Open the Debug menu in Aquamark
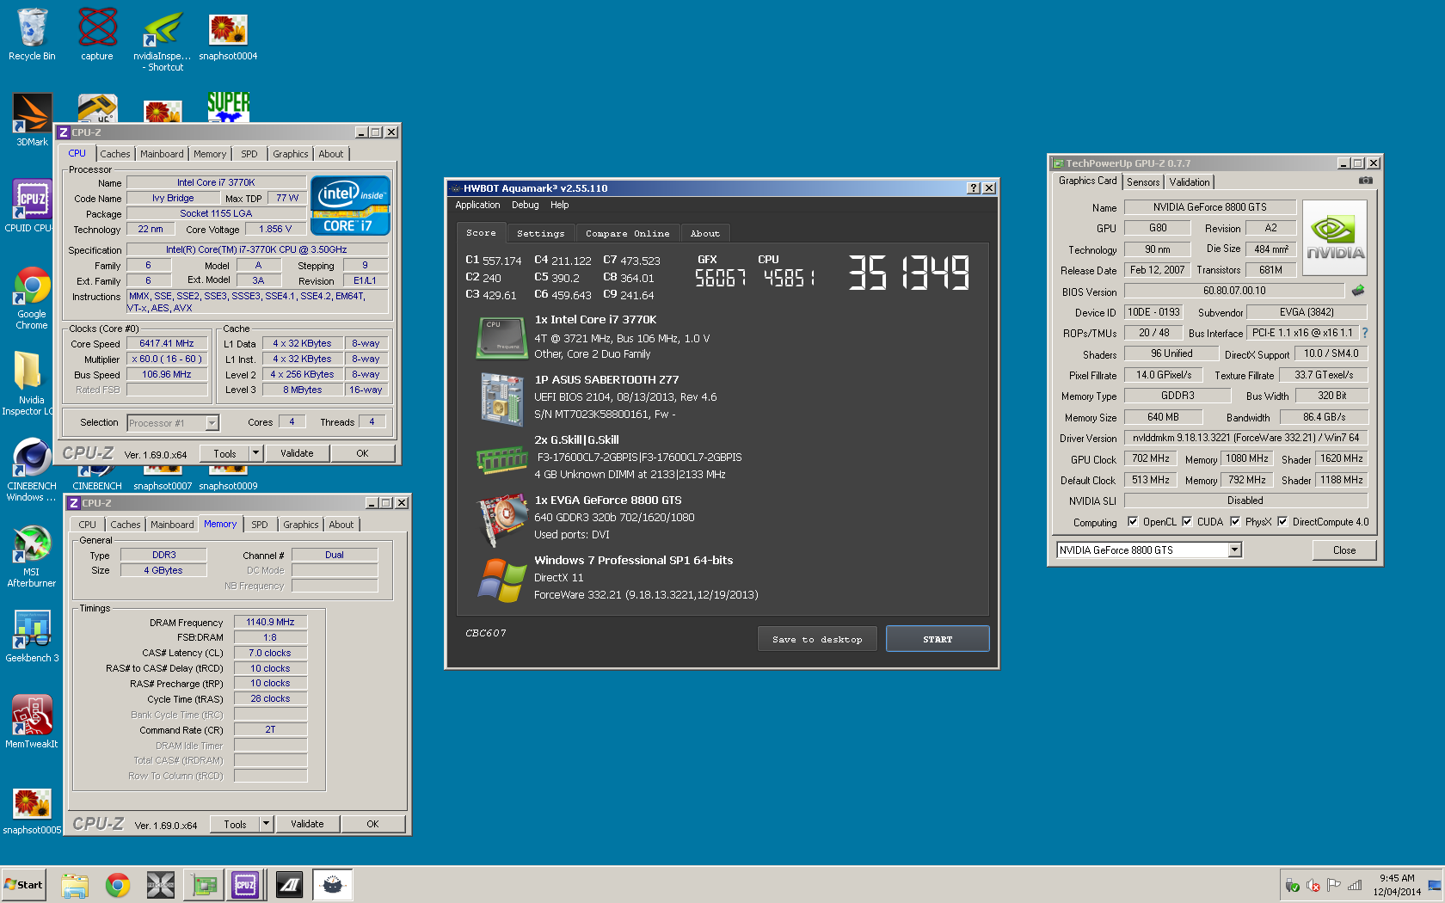 [x=526, y=205]
